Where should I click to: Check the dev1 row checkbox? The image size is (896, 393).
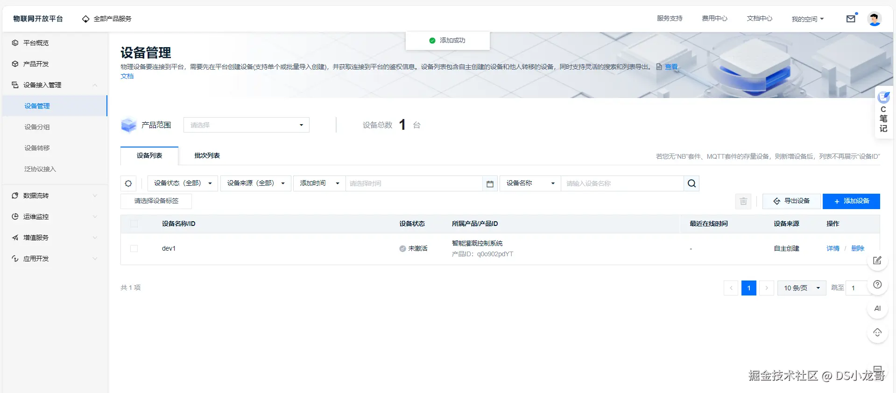(134, 249)
